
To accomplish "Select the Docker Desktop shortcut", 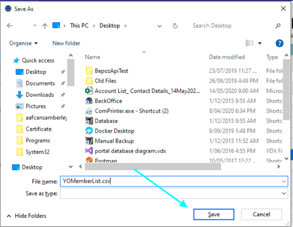I will coord(114,131).
